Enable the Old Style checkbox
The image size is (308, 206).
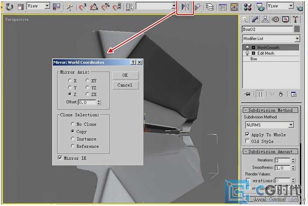[247, 141]
